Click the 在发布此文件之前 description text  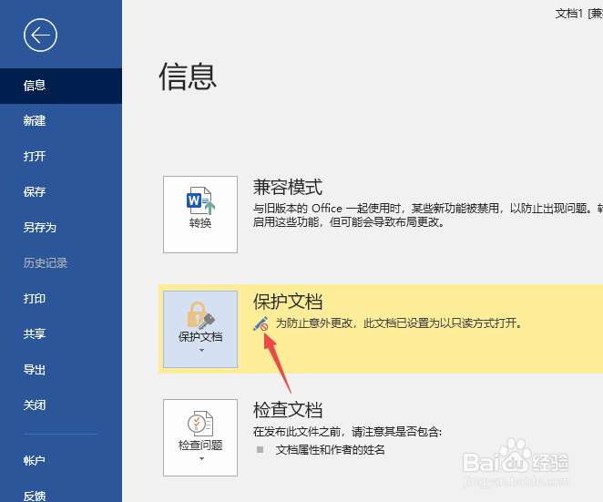[347, 432]
